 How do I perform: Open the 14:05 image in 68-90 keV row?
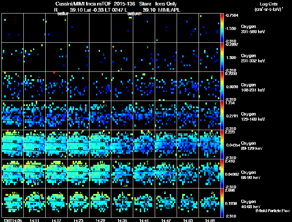pyautogui.click(x=12, y=174)
